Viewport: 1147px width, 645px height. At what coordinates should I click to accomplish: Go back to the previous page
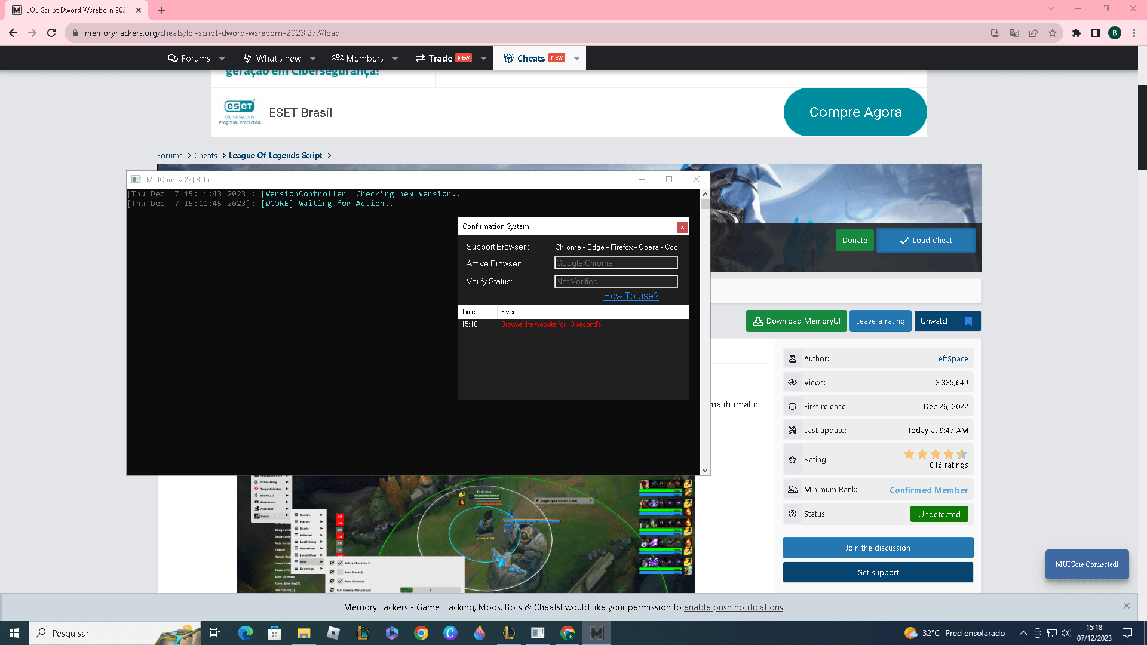[13, 33]
